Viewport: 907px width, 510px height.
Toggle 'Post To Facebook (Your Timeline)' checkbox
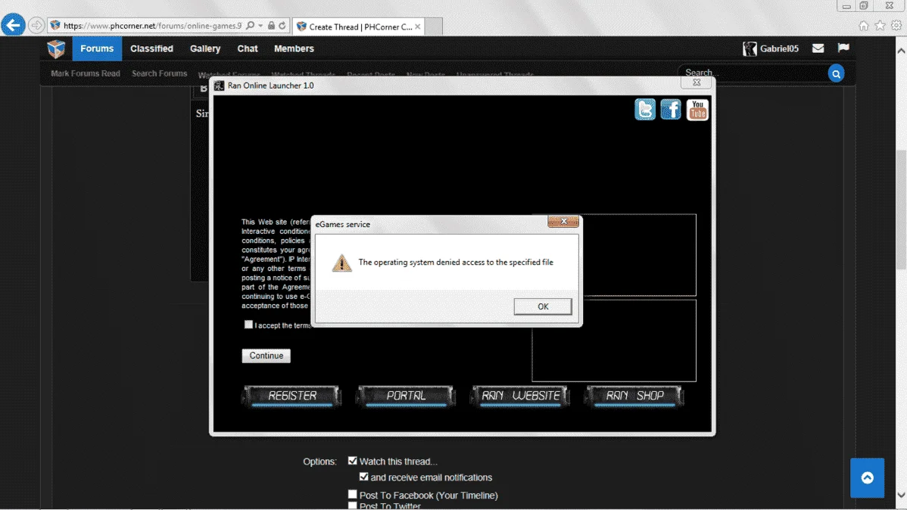click(x=353, y=494)
